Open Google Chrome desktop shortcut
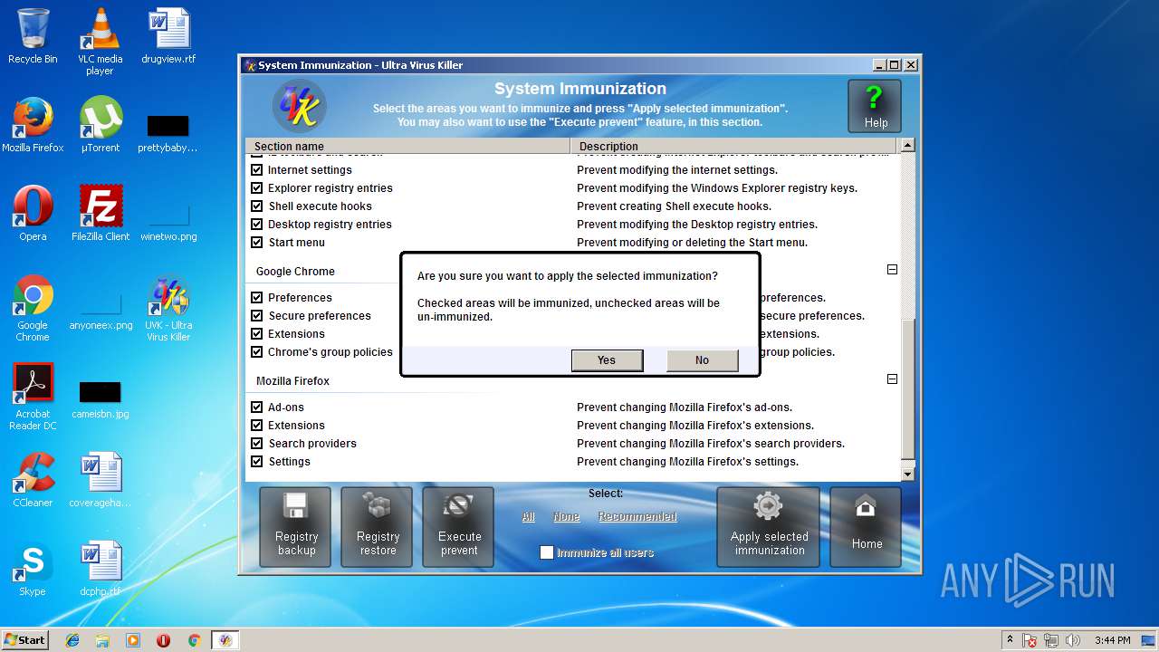 (33, 309)
